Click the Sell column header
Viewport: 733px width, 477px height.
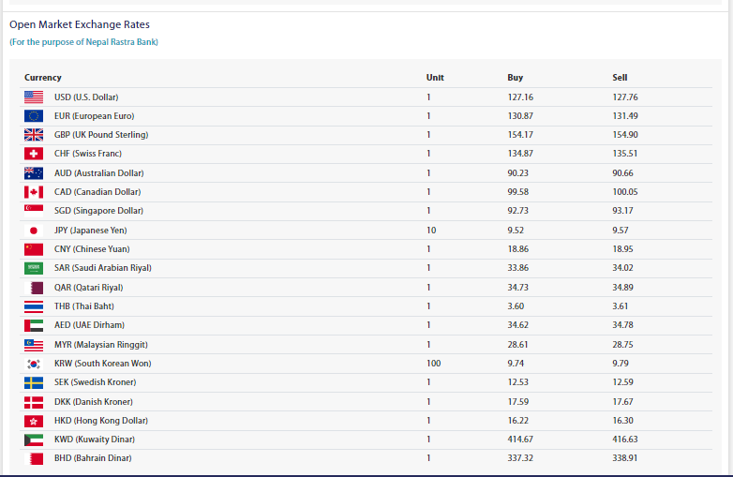620,78
